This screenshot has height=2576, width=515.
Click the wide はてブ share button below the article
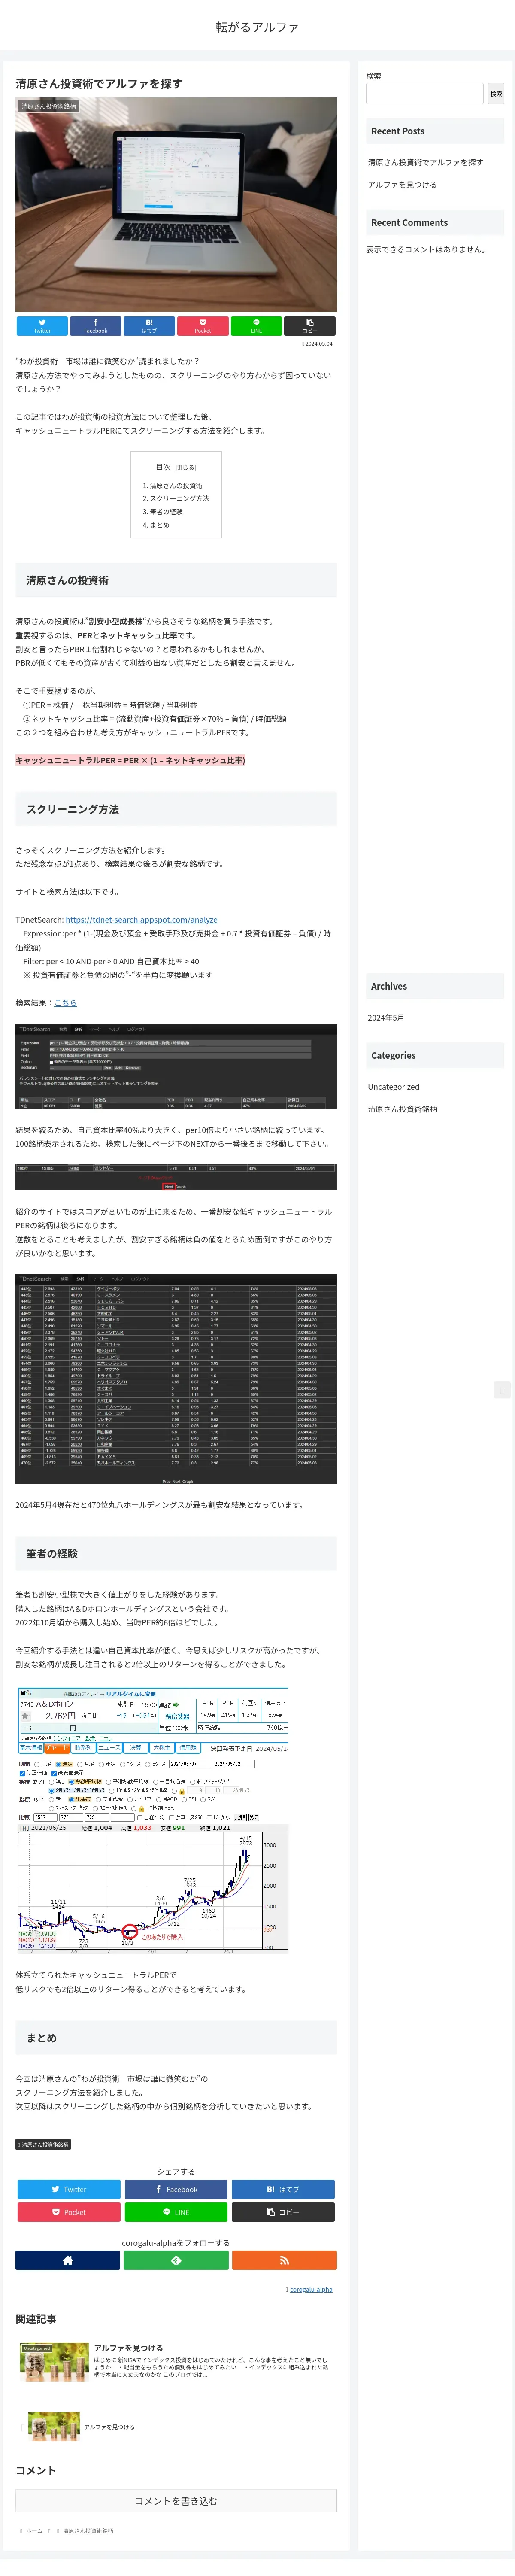point(283,2189)
